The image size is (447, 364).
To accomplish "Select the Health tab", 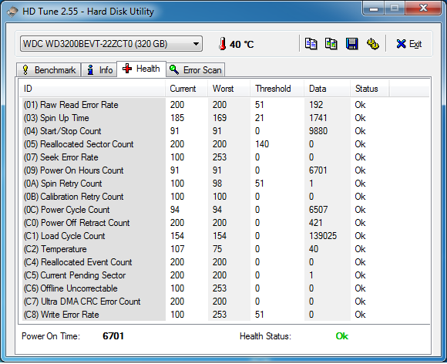I will coord(141,69).
